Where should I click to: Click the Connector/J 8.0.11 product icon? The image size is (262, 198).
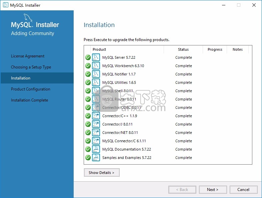click(96, 124)
